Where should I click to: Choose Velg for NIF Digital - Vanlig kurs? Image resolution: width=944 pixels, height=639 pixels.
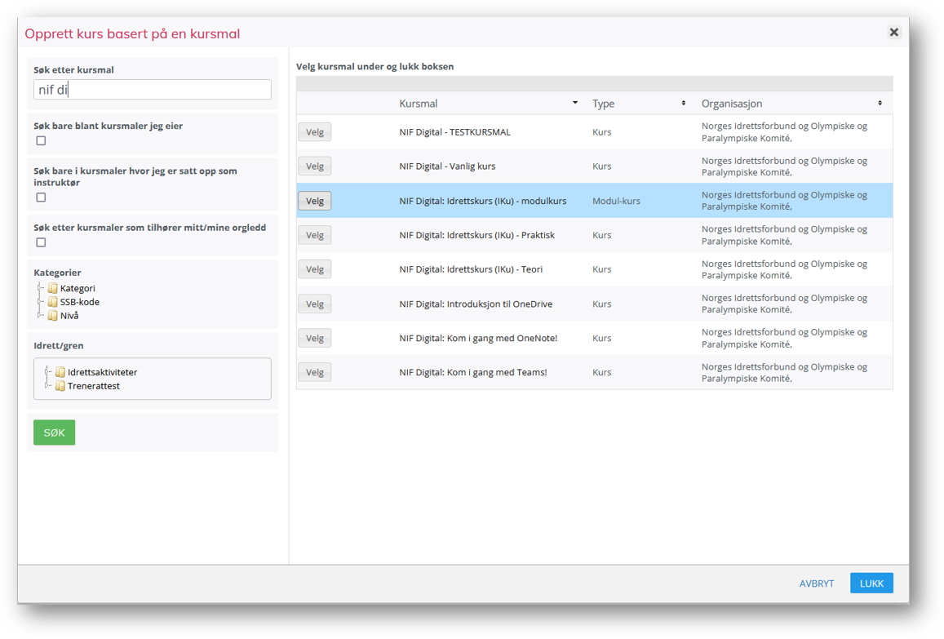[x=315, y=166]
